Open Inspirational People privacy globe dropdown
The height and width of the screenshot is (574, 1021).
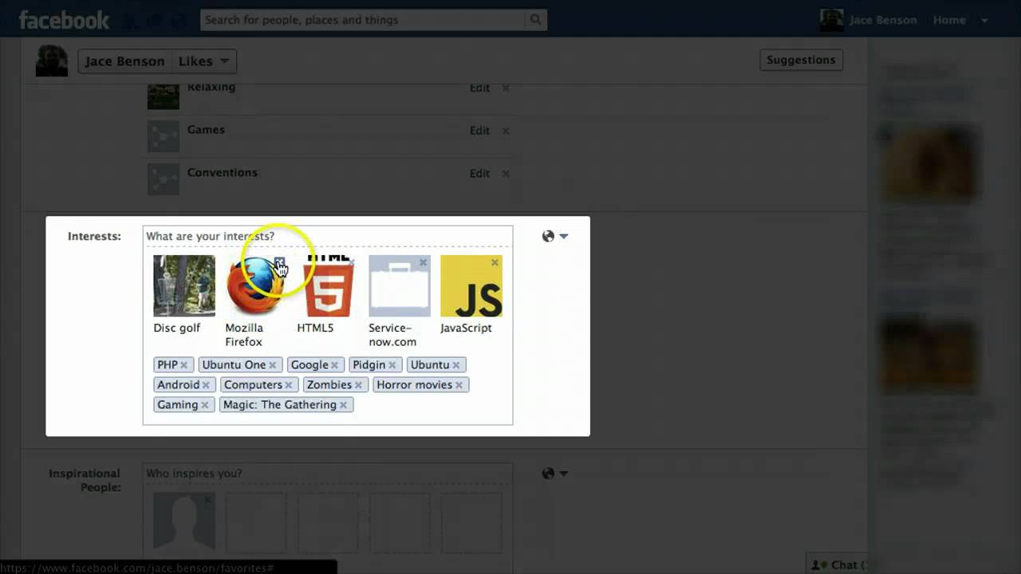pyautogui.click(x=554, y=474)
